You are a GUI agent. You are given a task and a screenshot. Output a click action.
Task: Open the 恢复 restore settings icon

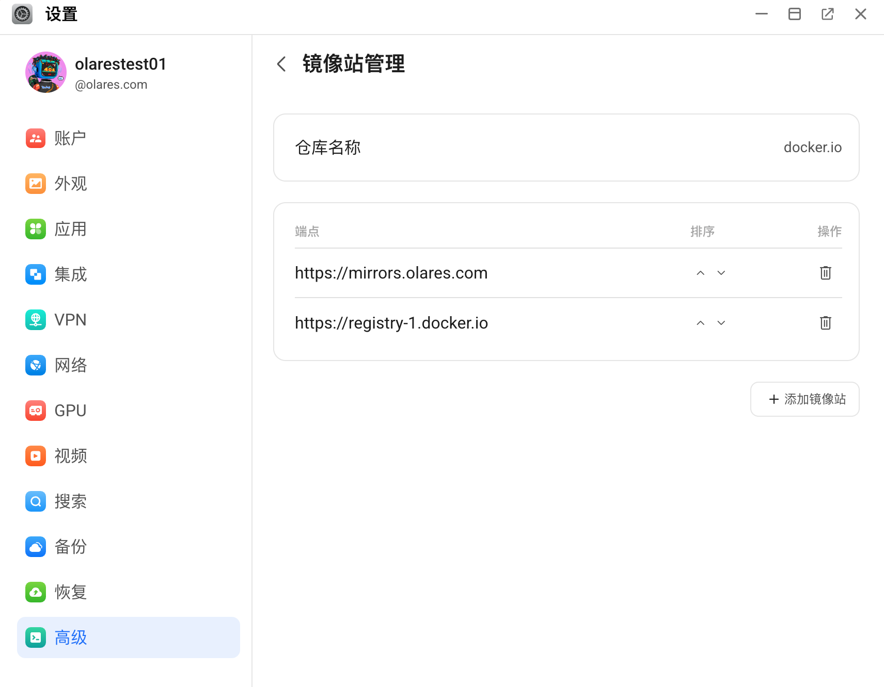pos(35,592)
